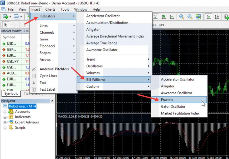This screenshot has height=159, width=229.
Task: Expand the Indicators tree node
Action: (5, 117)
